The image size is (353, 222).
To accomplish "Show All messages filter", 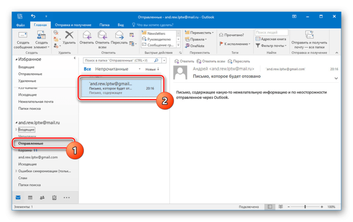I will [x=87, y=69].
